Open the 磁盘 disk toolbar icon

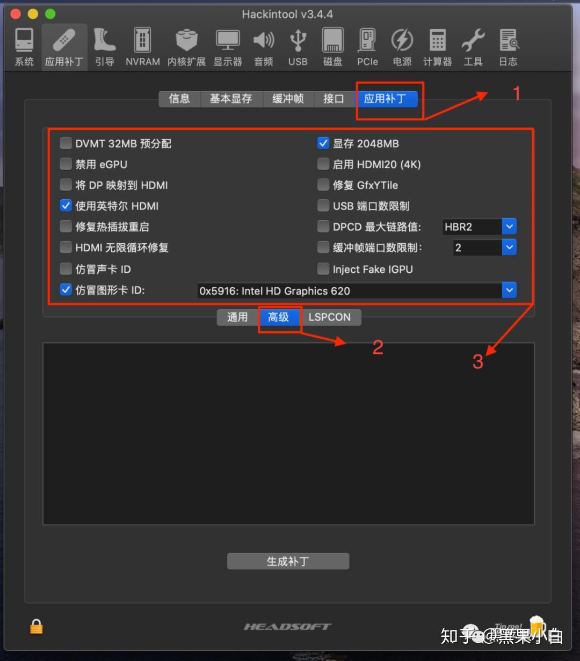point(332,47)
